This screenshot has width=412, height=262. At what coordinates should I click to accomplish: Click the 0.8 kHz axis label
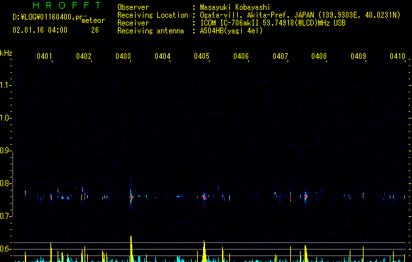tap(5, 183)
